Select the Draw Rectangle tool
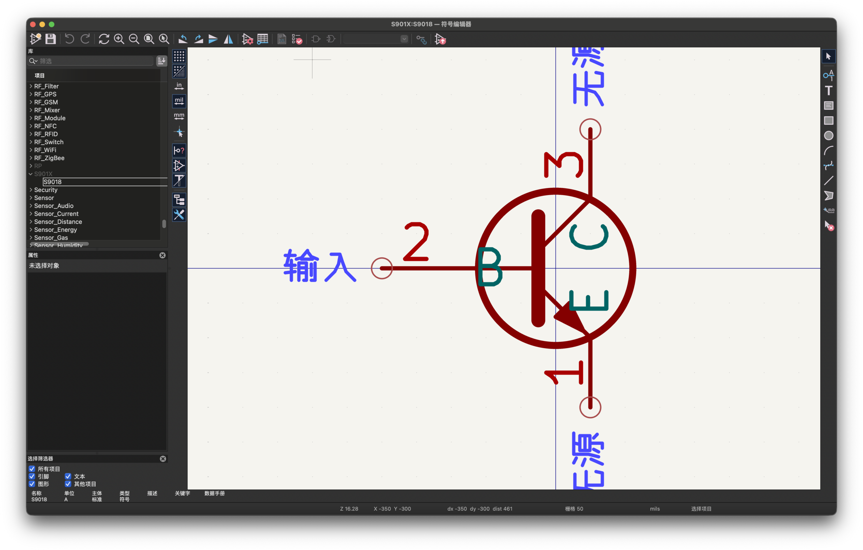The width and height of the screenshot is (863, 550). pos(828,120)
